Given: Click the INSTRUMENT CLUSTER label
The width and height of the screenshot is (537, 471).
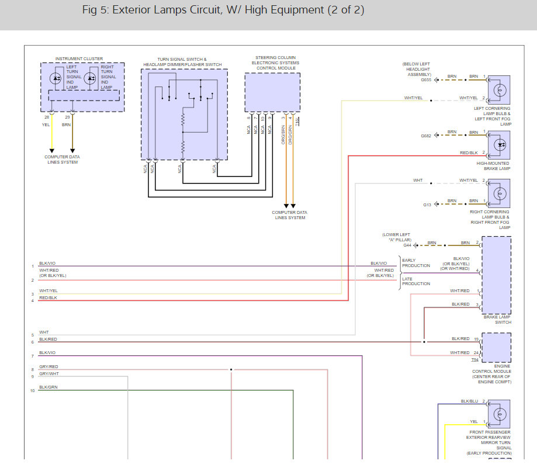Looking at the screenshot, I should [79, 59].
